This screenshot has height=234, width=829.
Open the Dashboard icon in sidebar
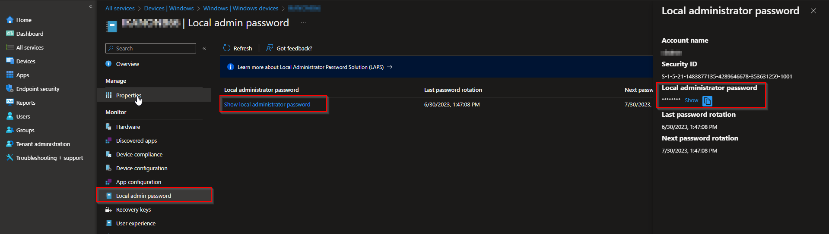[10, 34]
